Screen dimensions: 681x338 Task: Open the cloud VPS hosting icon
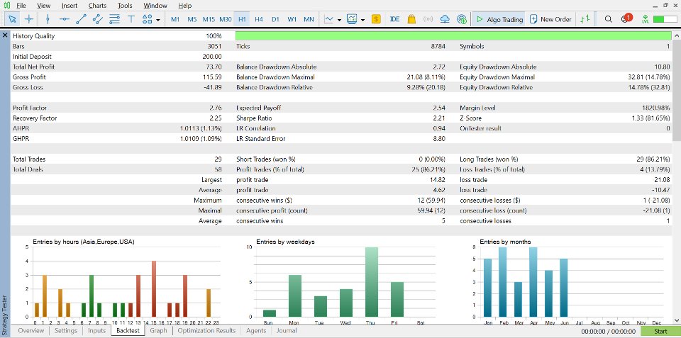coord(445,19)
